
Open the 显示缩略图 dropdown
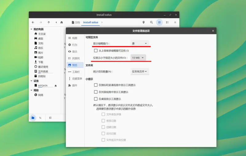pyautogui.click(x=140, y=44)
